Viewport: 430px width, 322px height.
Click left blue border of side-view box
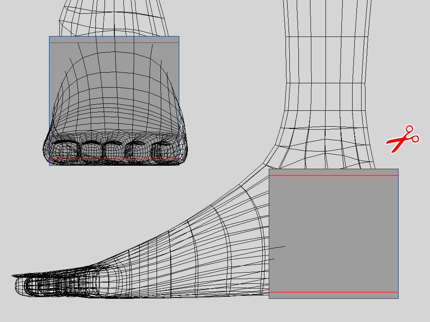coord(269,234)
